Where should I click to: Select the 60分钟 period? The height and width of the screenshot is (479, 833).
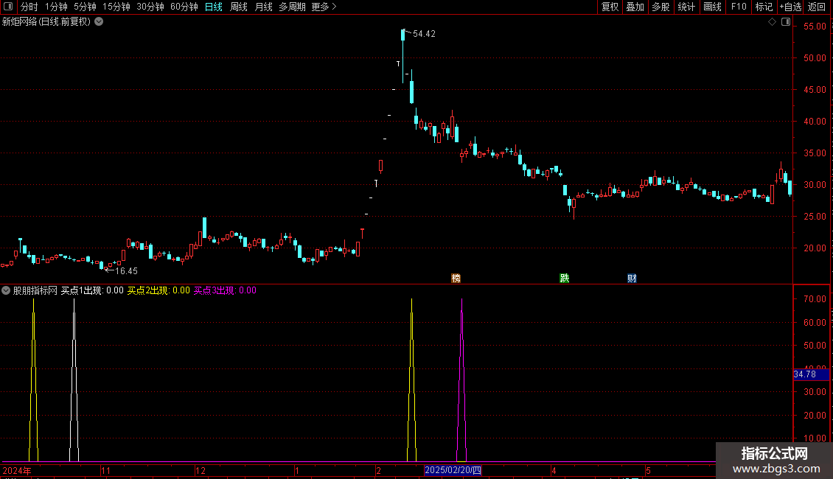click(x=184, y=7)
